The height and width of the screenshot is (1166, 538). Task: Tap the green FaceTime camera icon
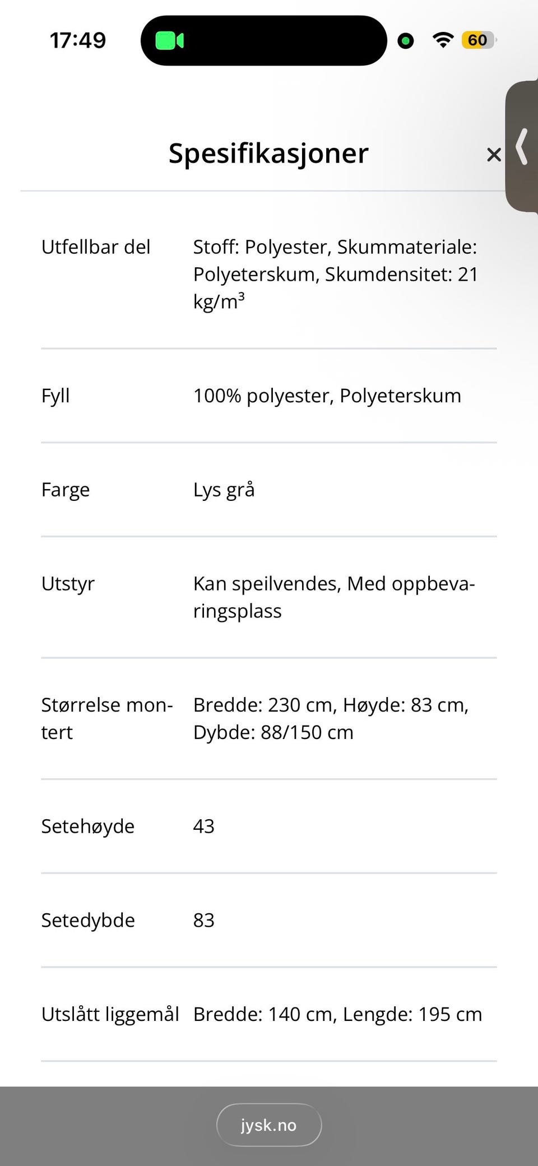pos(169,41)
